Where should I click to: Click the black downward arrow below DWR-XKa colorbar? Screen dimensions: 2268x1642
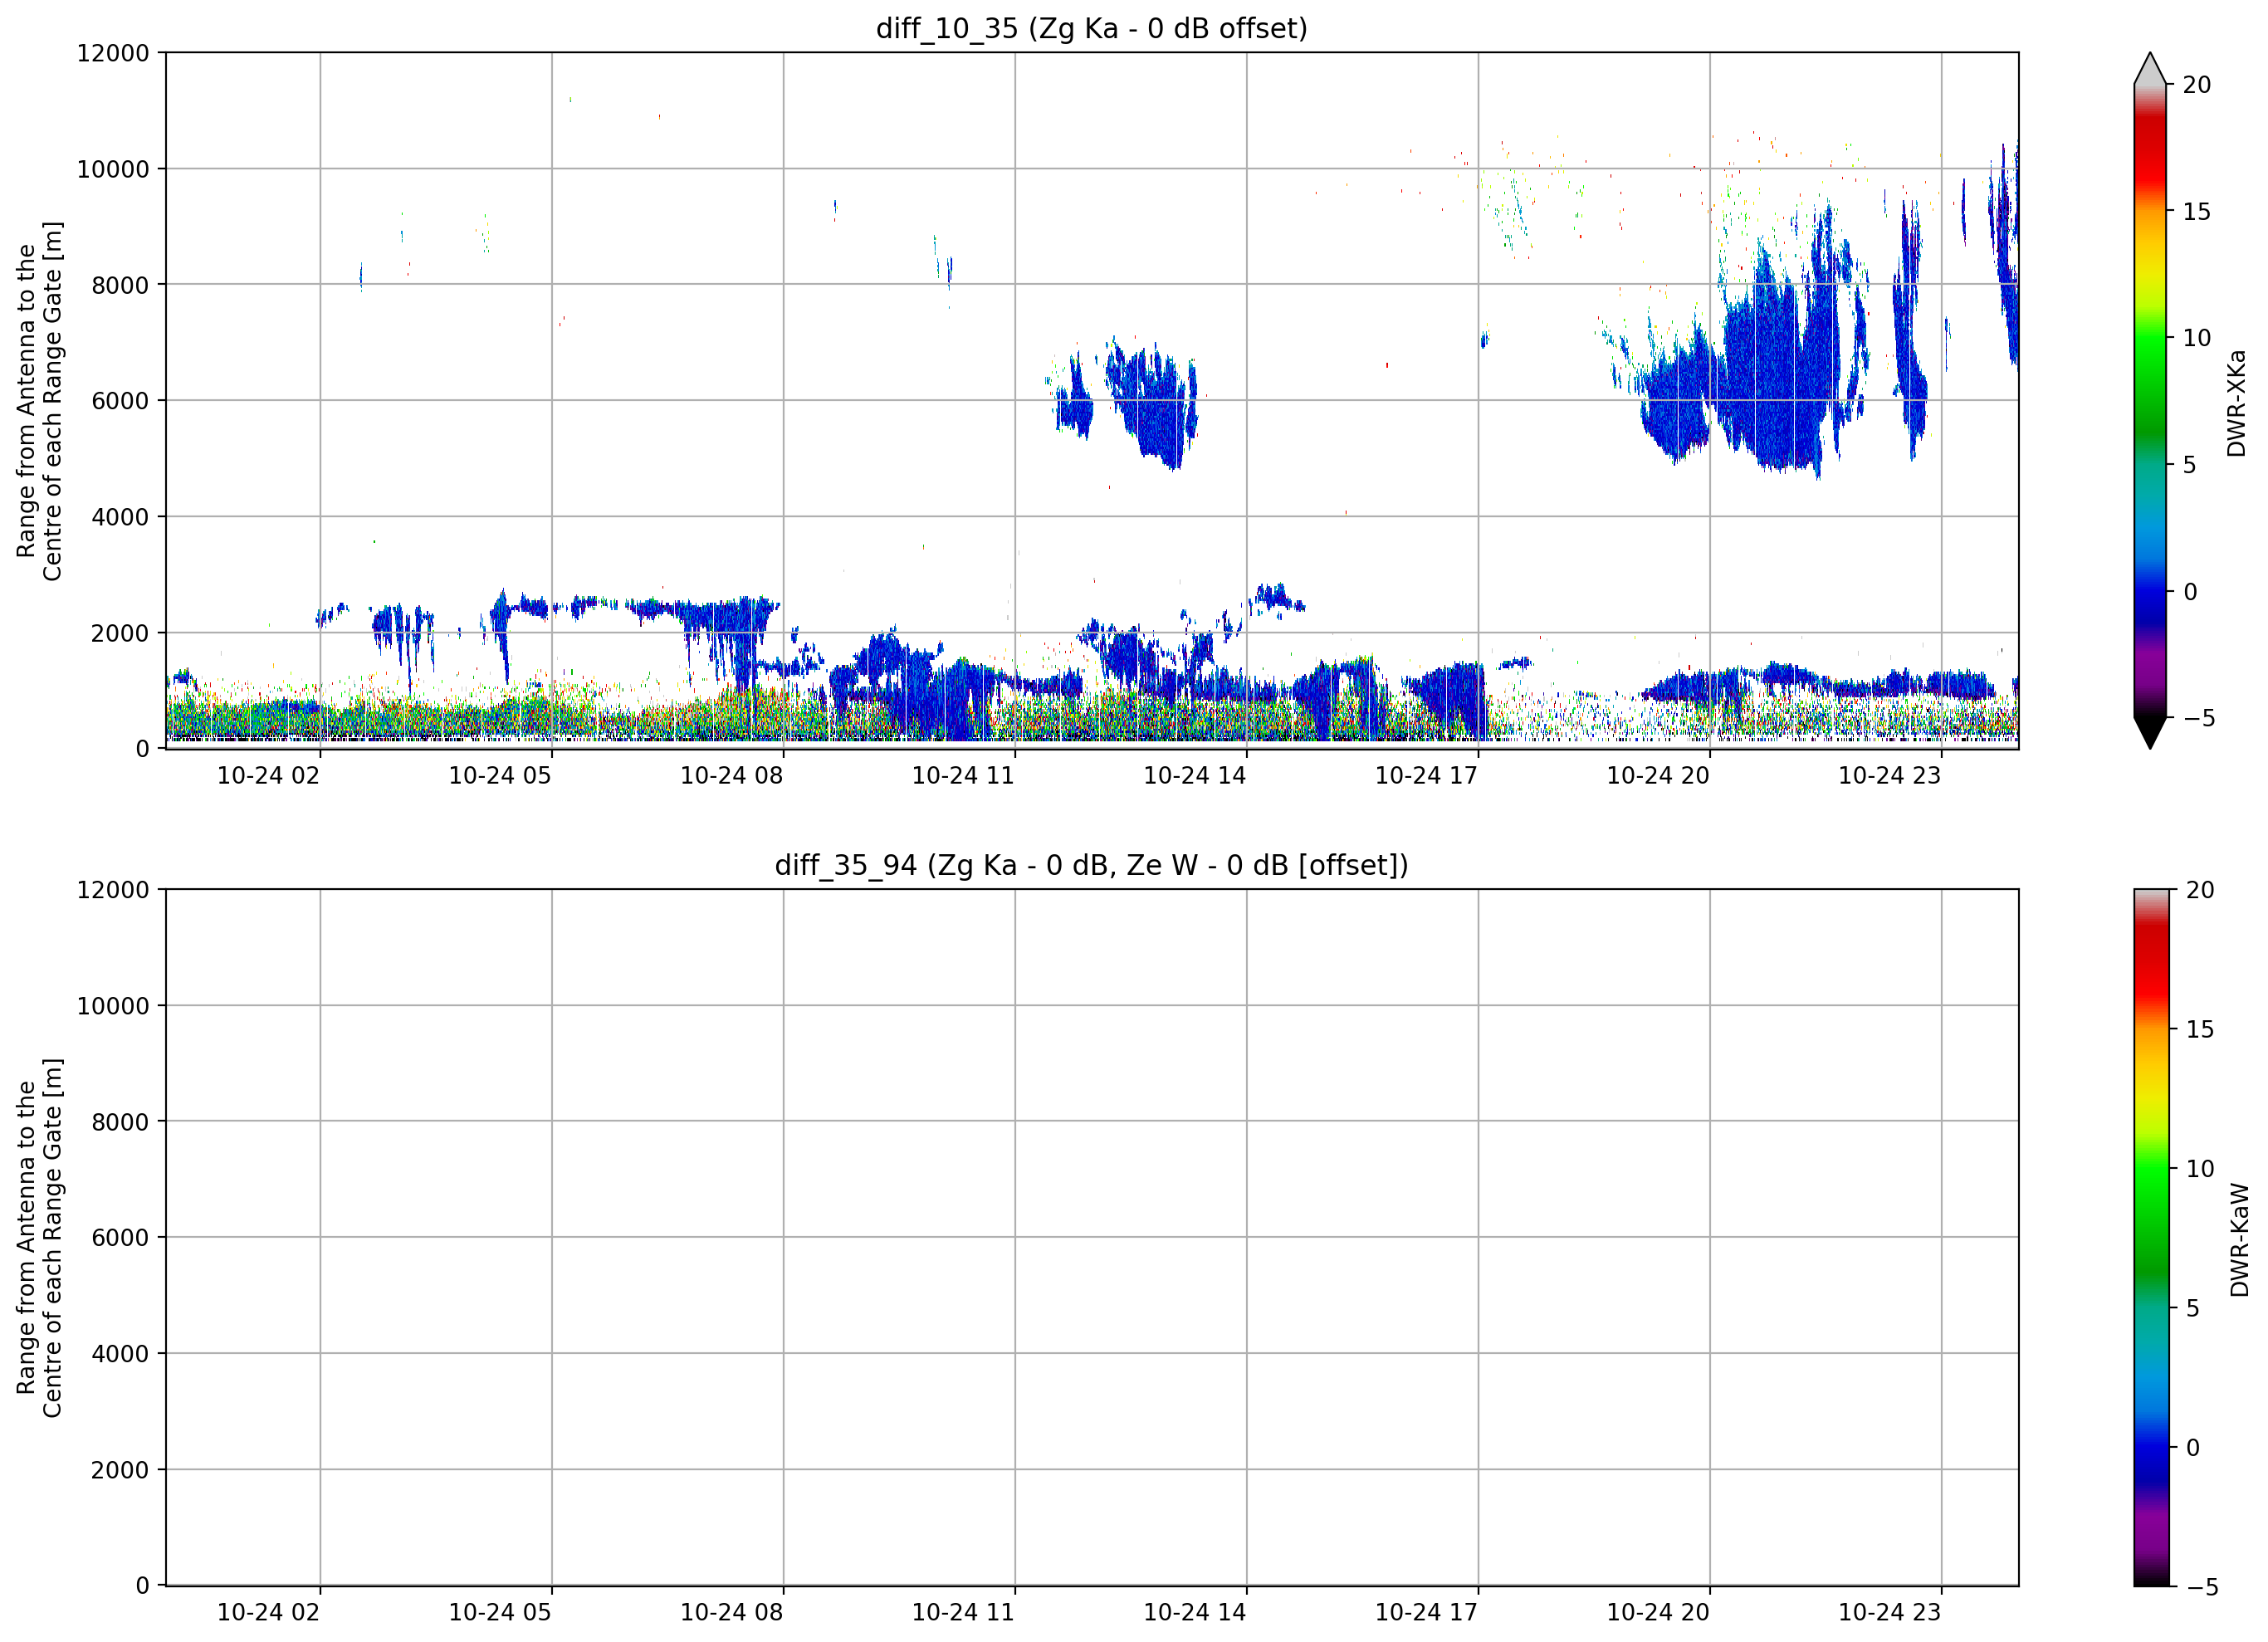coord(2150,733)
